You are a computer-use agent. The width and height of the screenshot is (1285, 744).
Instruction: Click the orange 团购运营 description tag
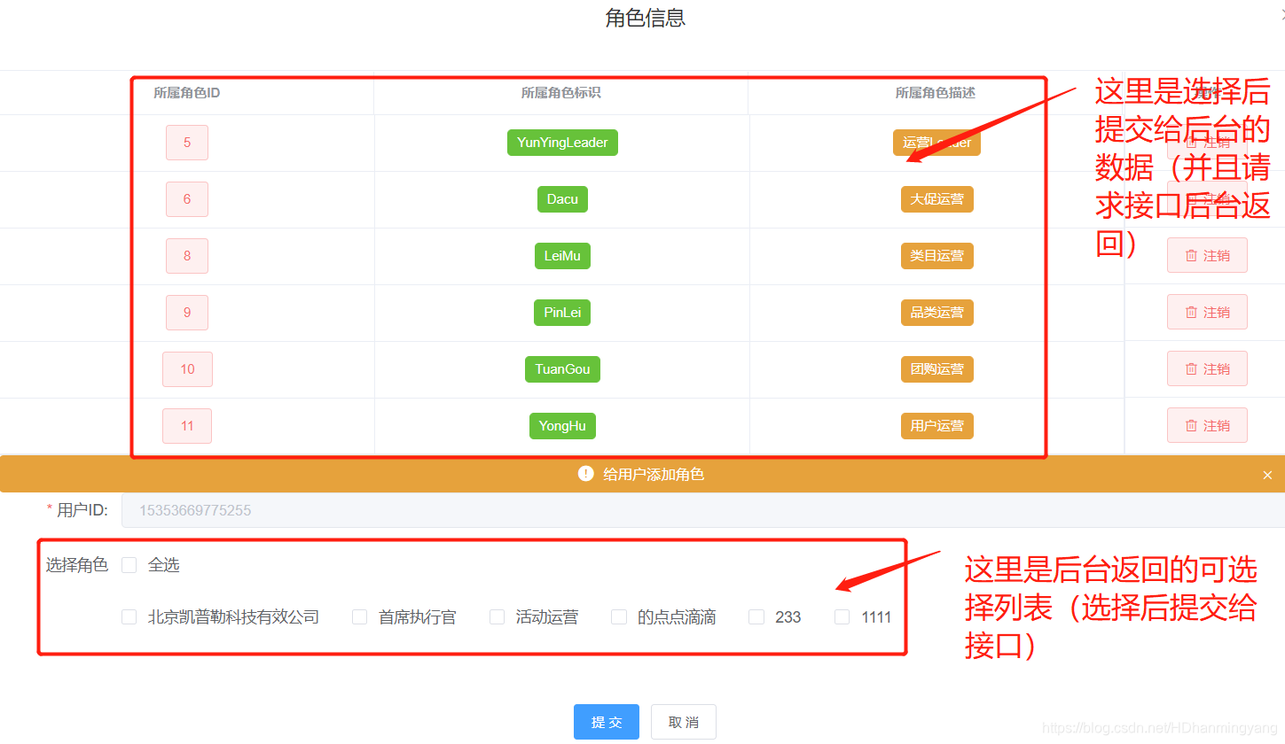tap(937, 369)
